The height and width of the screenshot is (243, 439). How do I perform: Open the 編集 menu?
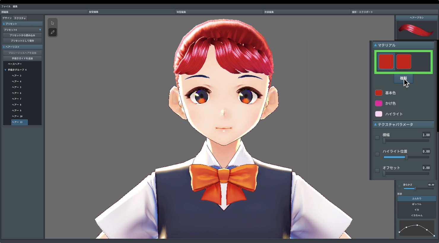pyautogui.click(x=15, y=6)
